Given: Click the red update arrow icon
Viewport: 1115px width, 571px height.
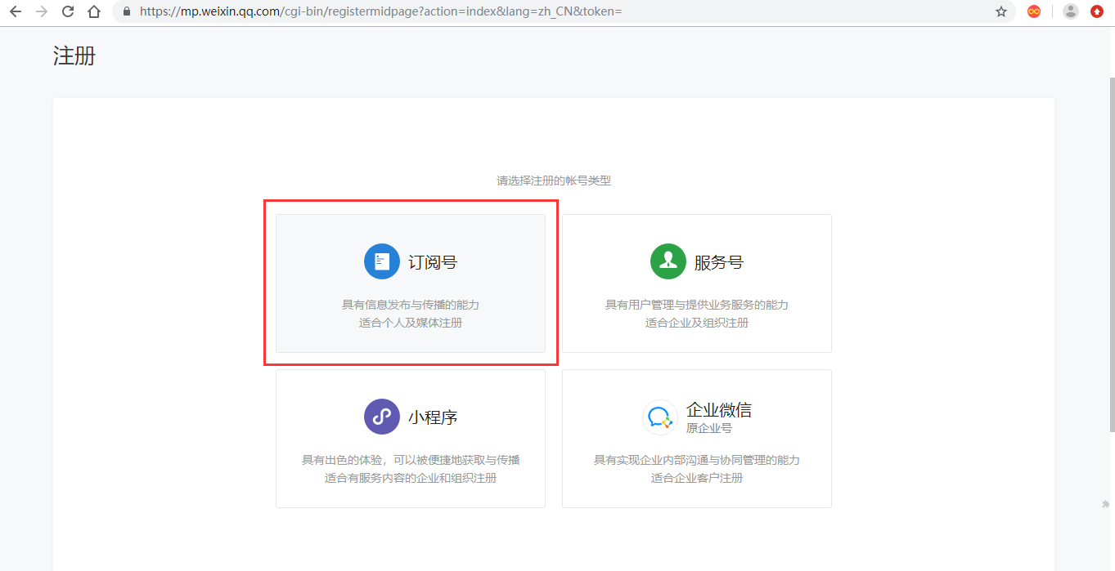Looking at the screenshot, I should (x=1097, y=11).
